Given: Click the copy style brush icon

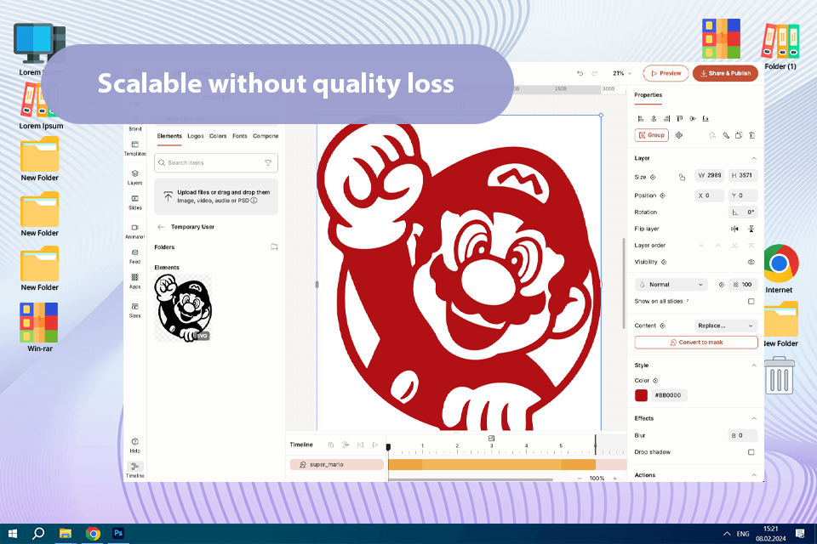Looking at the screenshot, I should (x=726, y=135).
